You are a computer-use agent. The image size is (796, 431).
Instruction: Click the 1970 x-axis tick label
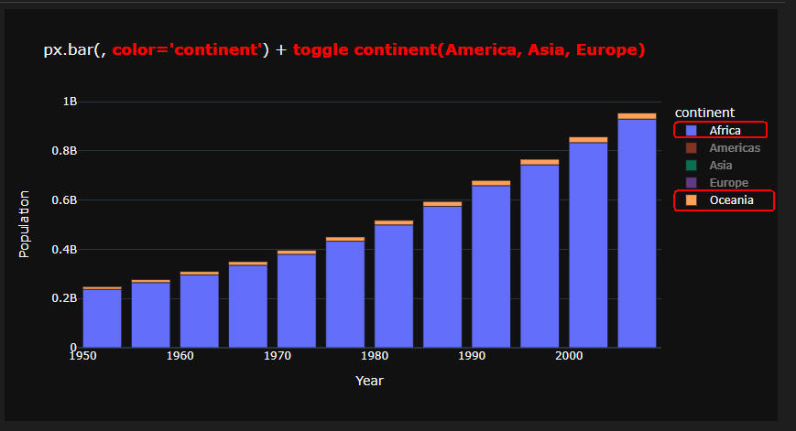pos(278,356)
